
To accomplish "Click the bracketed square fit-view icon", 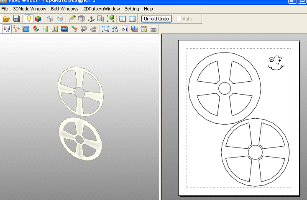I will [105, 29].
